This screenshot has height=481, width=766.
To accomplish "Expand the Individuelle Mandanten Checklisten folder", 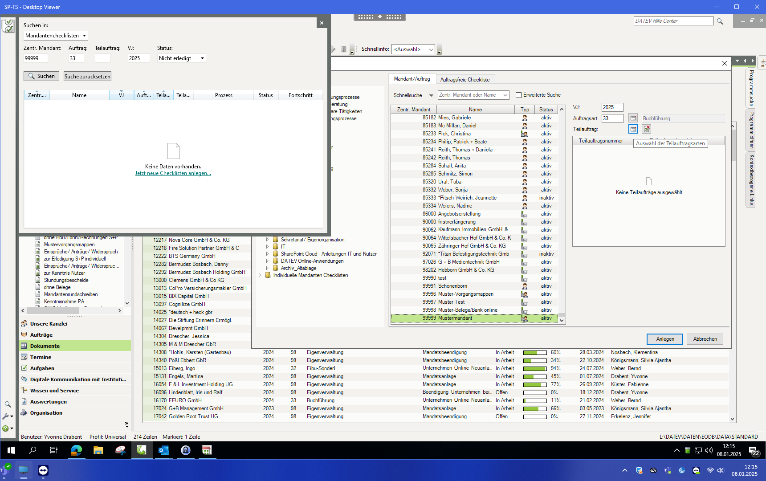I will (x=260, y=275).
